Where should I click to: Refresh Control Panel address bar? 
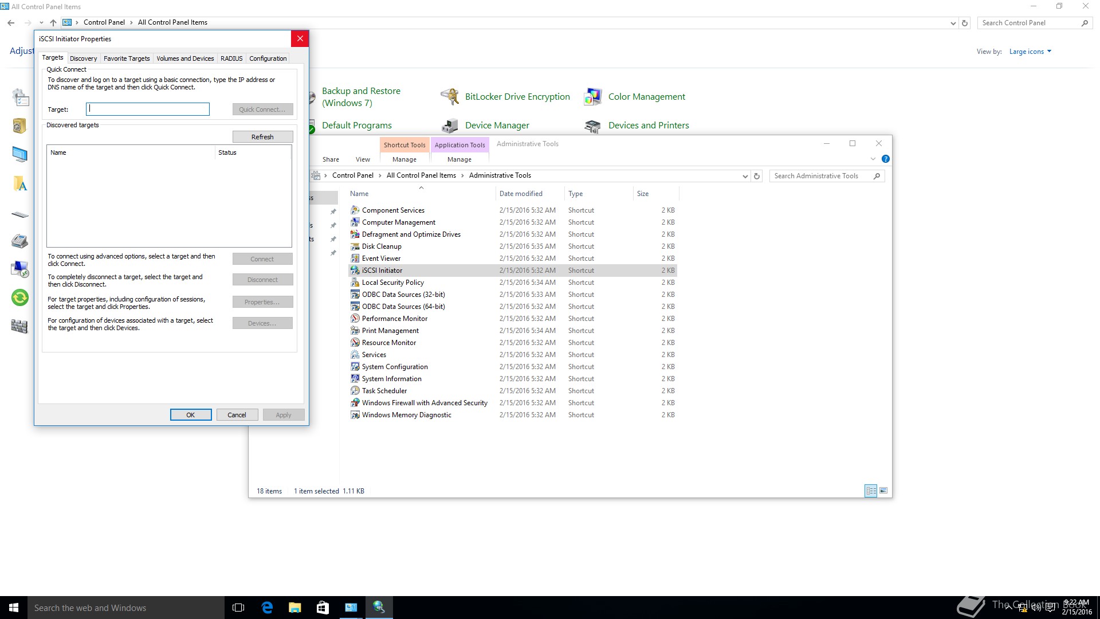[965, 23]
